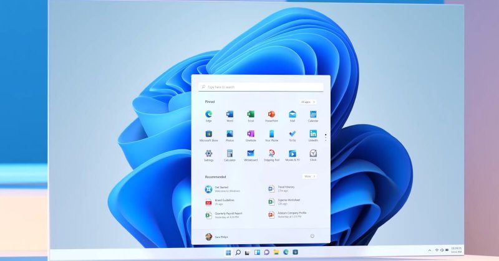
Task: Open Task View on the taskbar
Action: tap(247, 252)
